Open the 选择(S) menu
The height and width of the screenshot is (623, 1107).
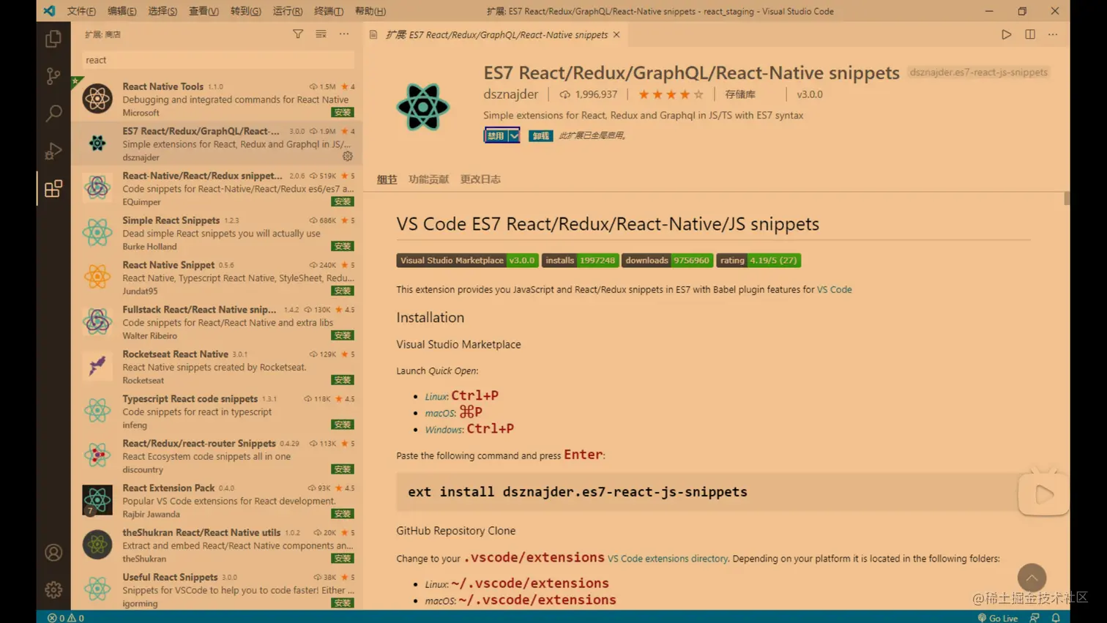163,11
